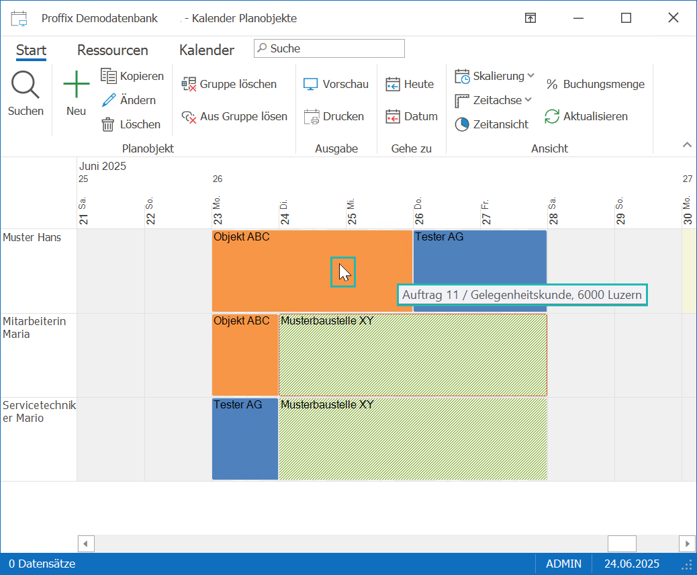Open the Kalender tab
This screenshot has height=575, width=697.
click(207, 50)
